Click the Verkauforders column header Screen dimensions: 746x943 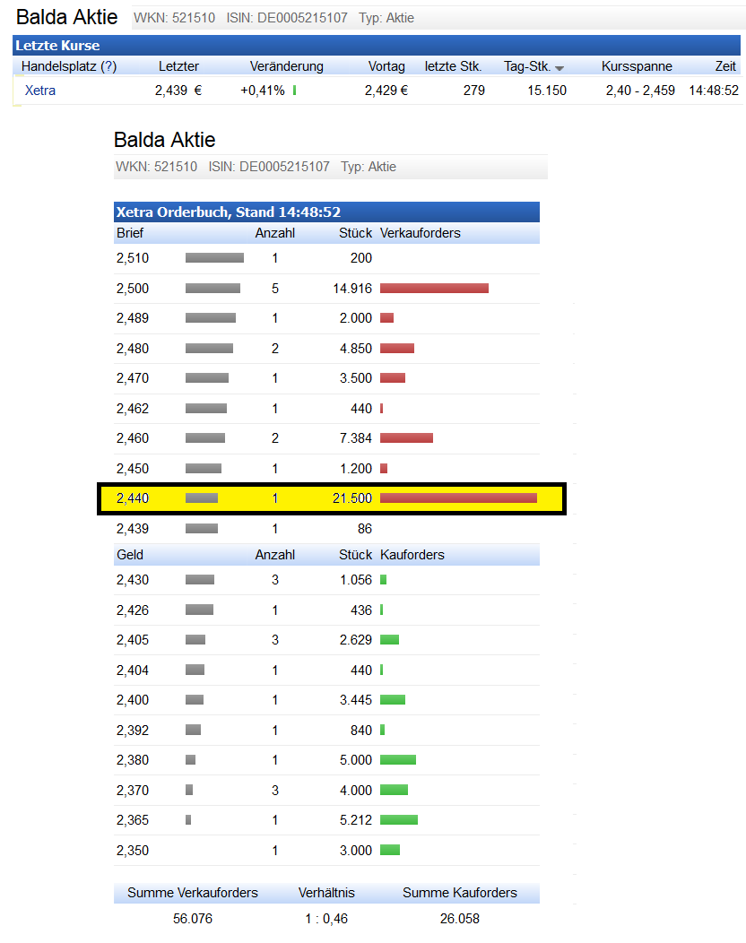pyautogui.click(x=420, y=233)
